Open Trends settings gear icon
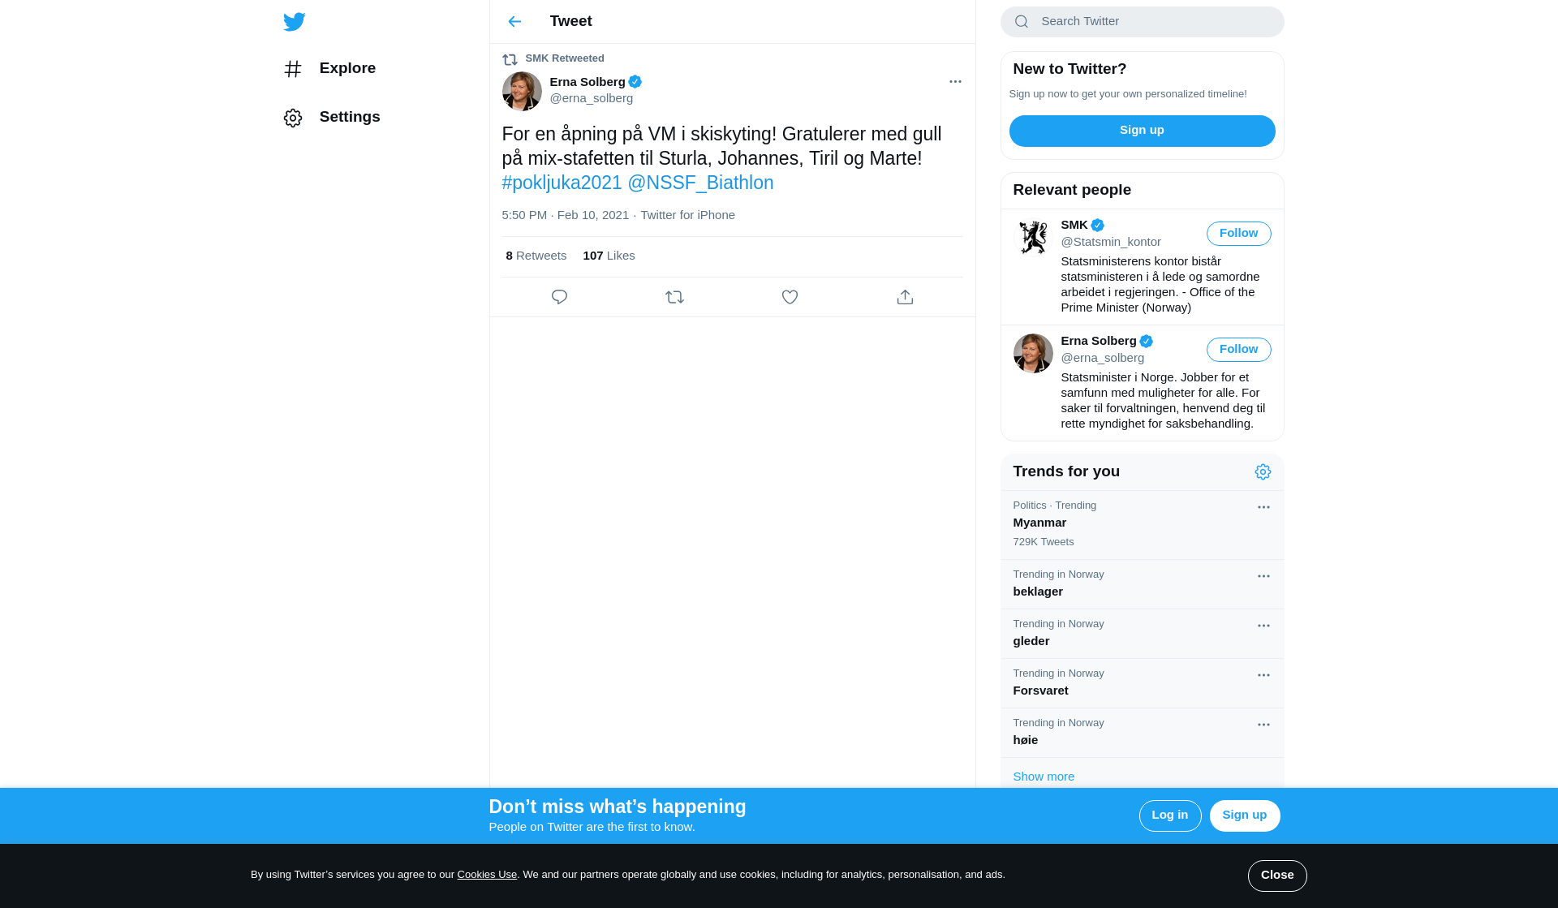 1263,472
